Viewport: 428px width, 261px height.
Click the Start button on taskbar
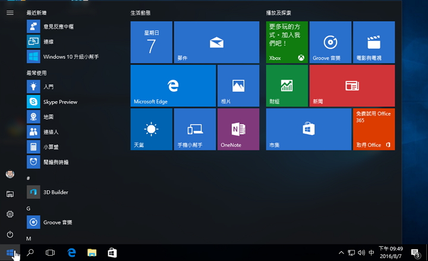[x=10, y=253]
